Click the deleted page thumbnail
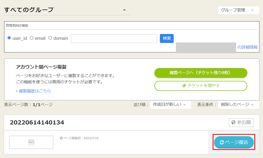This screenshot has height=158, width=263. coord(31,142)
